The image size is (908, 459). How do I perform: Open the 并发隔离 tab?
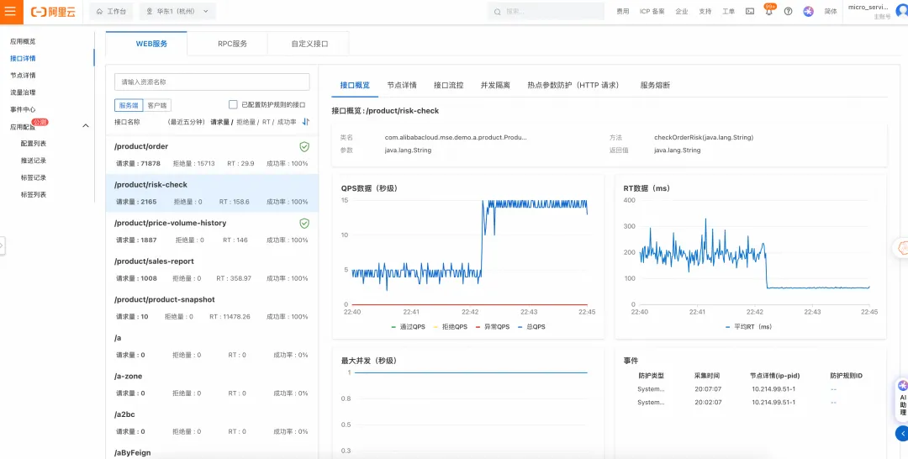click(x=495, y=85)
